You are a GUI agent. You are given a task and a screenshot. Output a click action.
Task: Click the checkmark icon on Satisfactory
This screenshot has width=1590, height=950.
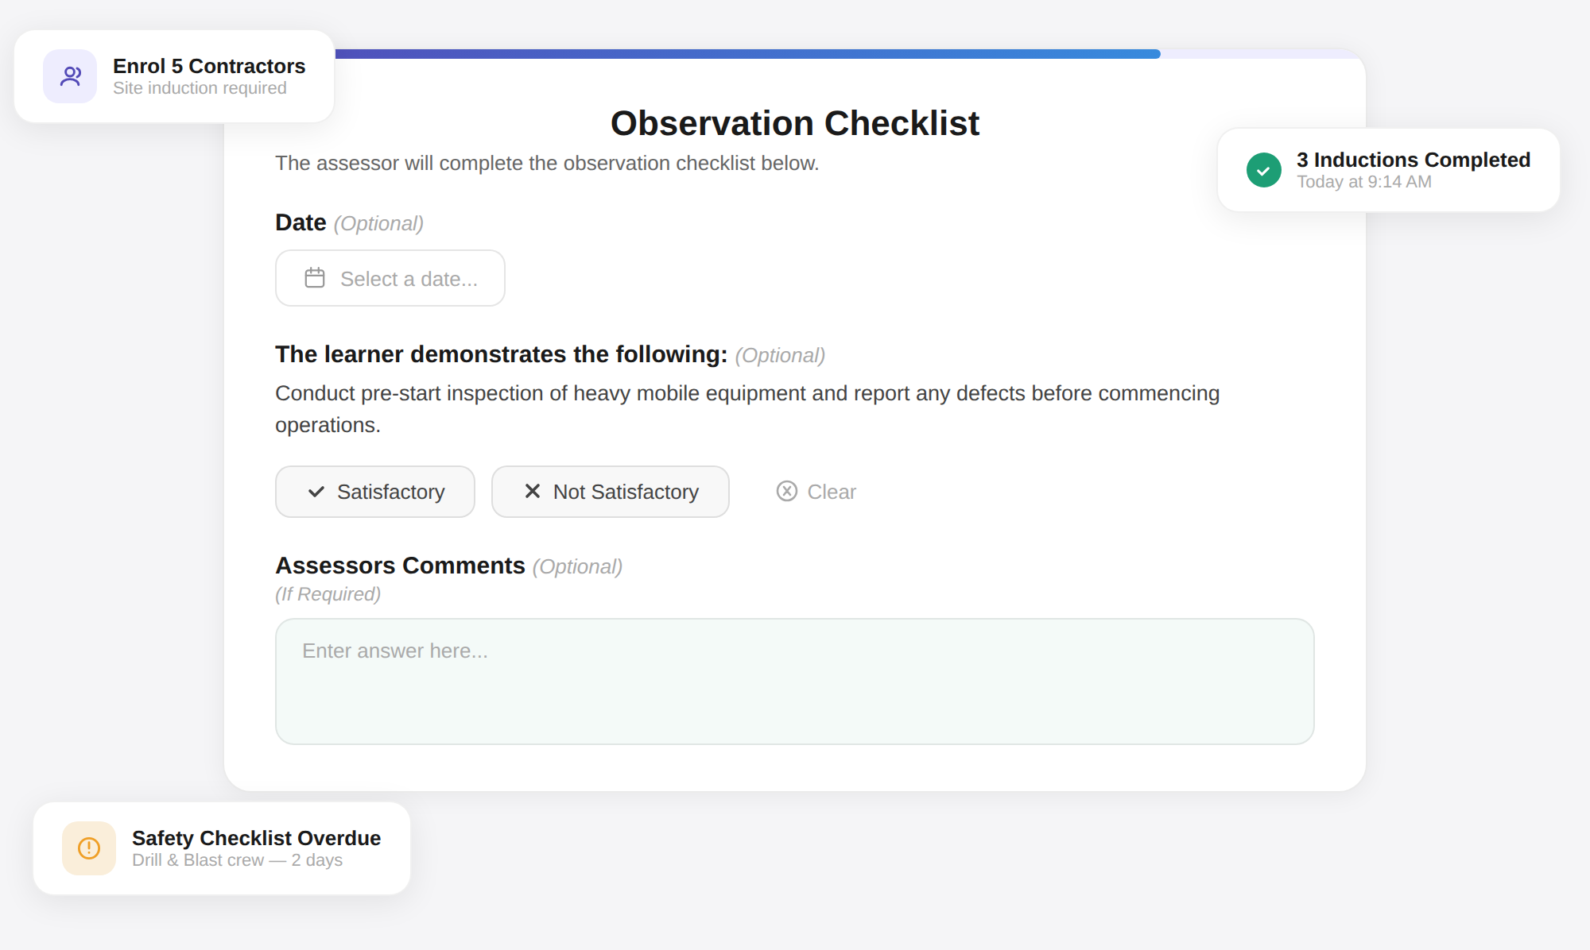pos(316,492)
